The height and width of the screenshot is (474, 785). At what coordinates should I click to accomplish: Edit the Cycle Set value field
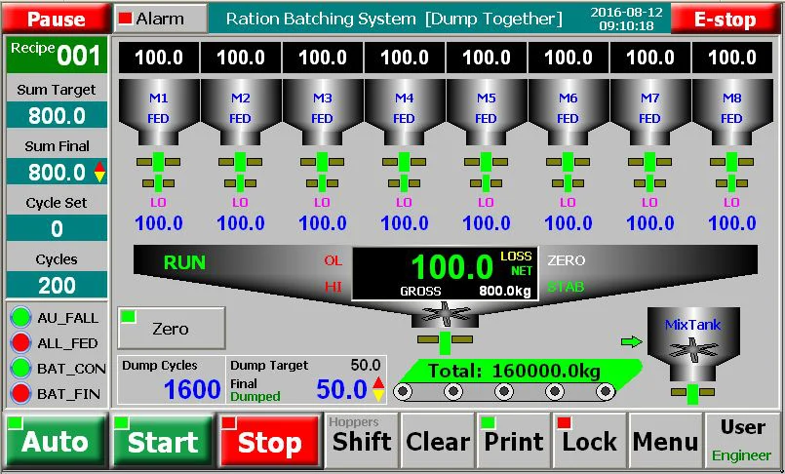57,229
